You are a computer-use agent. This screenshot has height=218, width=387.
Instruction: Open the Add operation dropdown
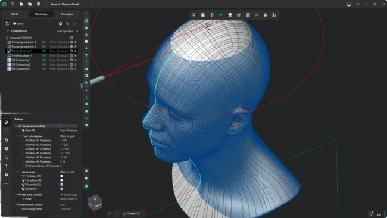click(67, 31)
